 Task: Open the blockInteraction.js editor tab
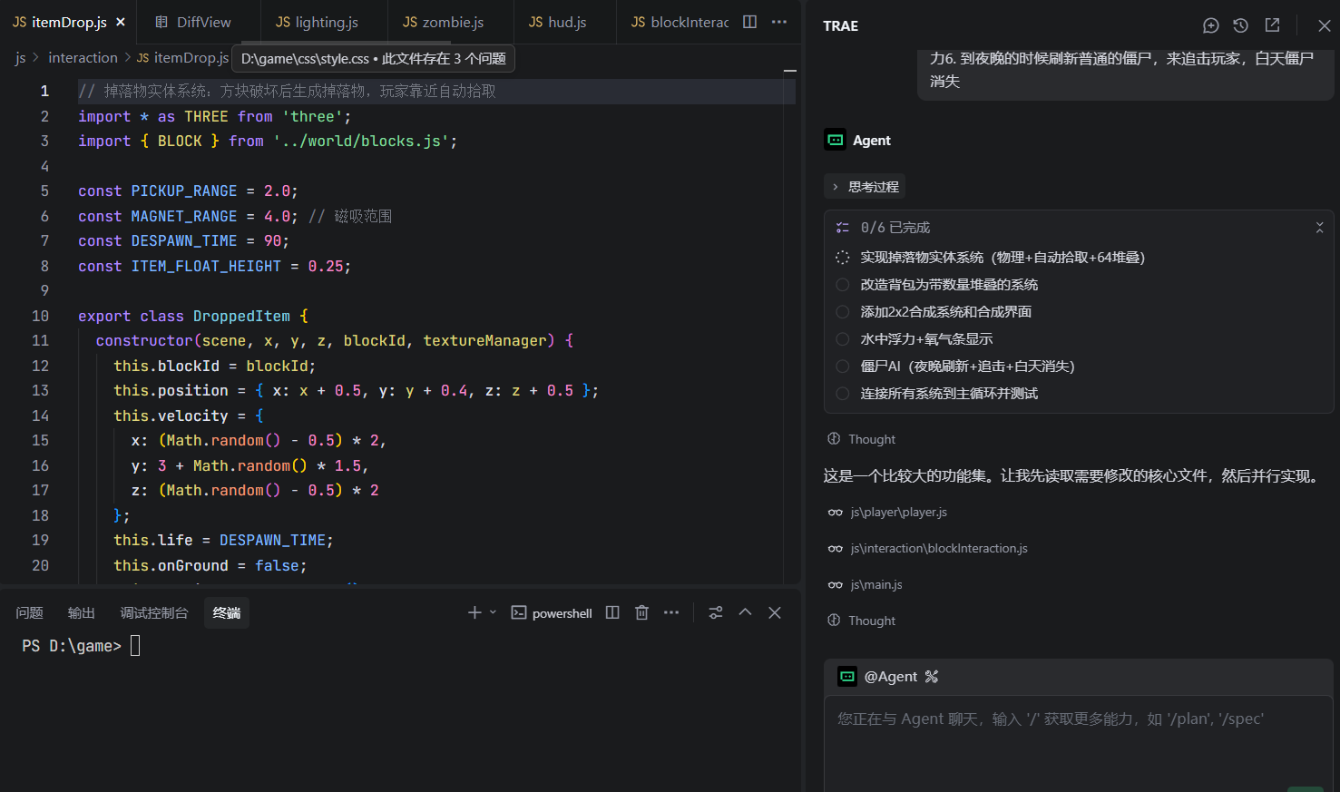tap(680, 22)
